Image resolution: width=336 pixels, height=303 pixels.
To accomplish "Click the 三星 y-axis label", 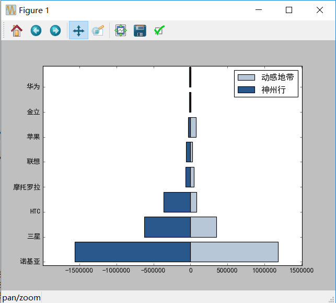I will tap(33, 237).
